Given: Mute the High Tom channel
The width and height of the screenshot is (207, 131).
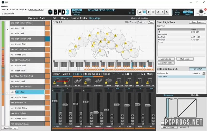Looking at the screenshot, I should click(x=122, y=121).
